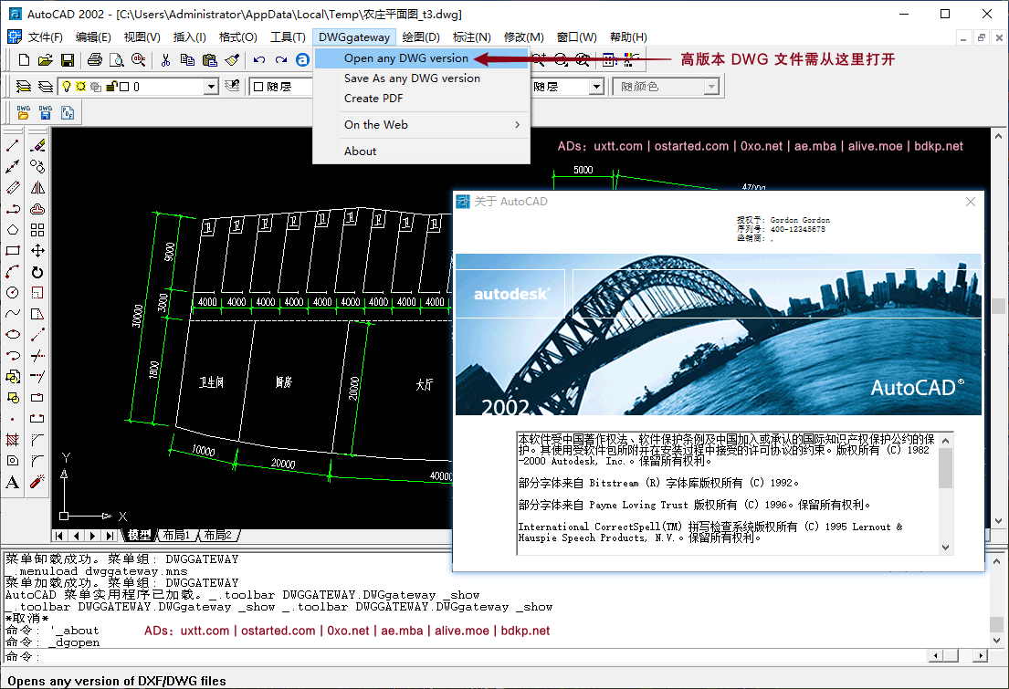This screenshot has height=689, width=1009.
Task: Select the Explode modify tool
Action: point(37,482)
